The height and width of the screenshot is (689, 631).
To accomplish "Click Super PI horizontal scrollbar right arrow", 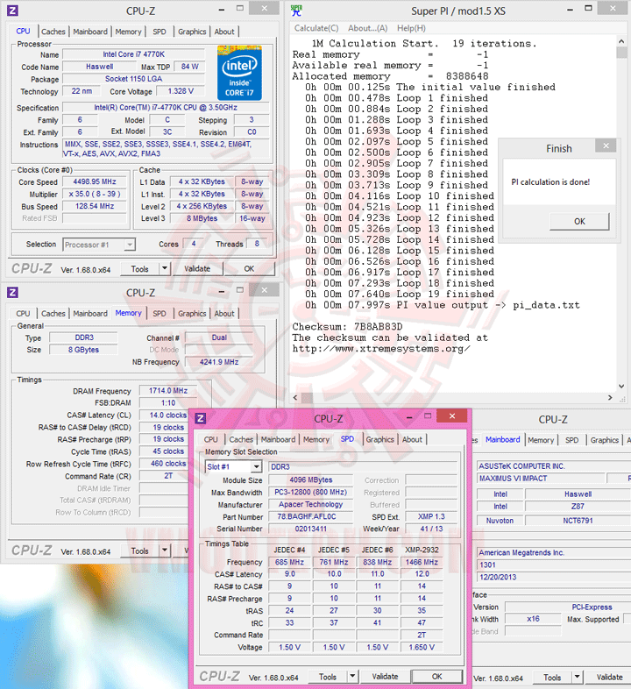I will 610,398.
